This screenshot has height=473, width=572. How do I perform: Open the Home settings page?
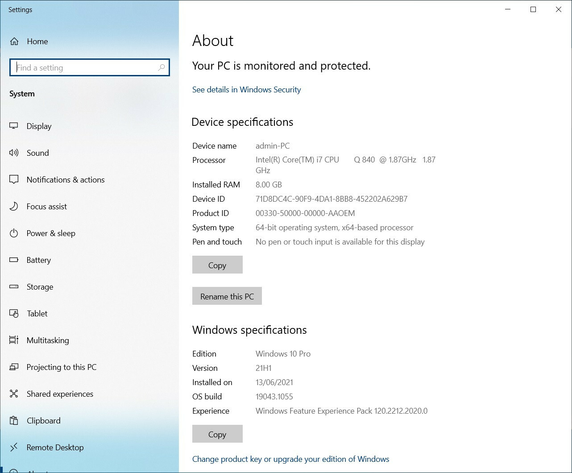click(89, 41)
